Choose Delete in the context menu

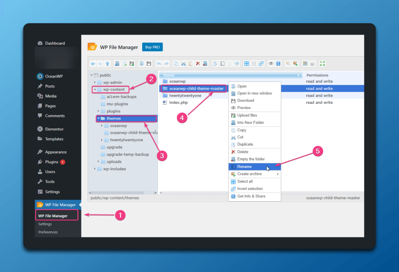pyautogui.click(x=255, y=152)
